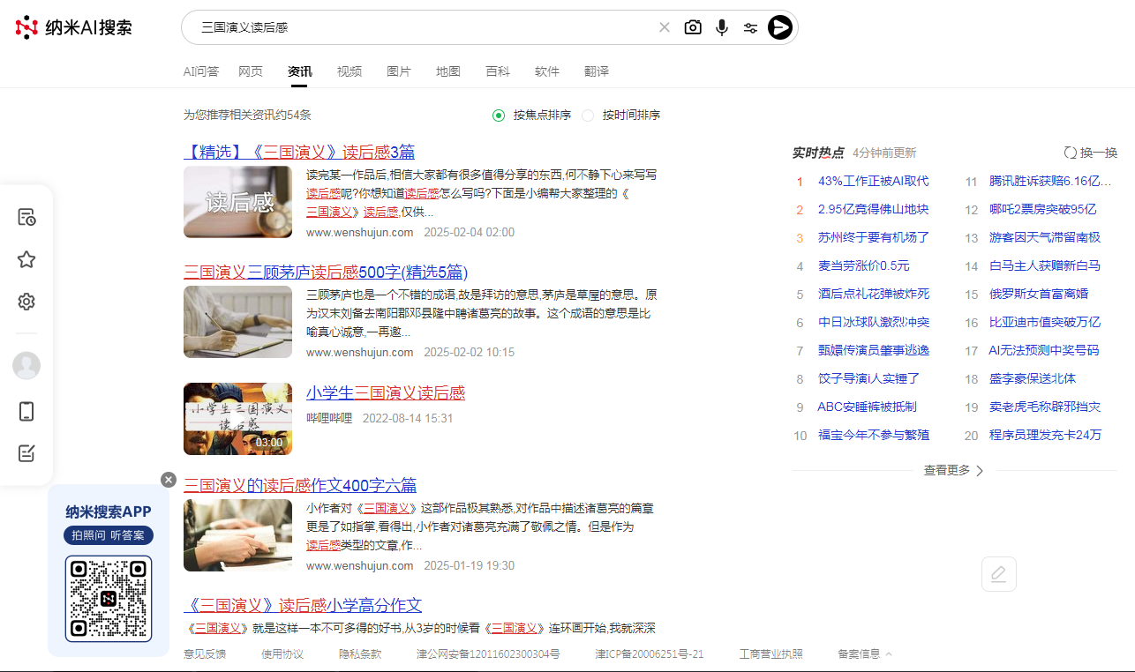Close the 纳米搜索APP QR code popup
1135x672 pixels.
(169, 480)
